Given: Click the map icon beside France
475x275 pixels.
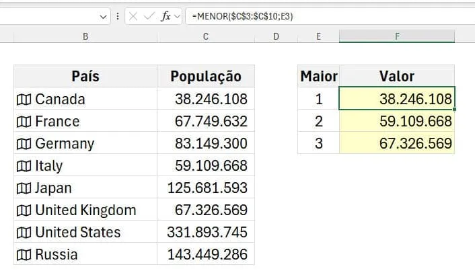Looking at the screenshot, I should pos(24,122).
